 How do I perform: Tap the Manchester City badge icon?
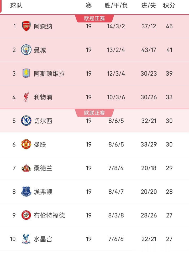[26, 50]
